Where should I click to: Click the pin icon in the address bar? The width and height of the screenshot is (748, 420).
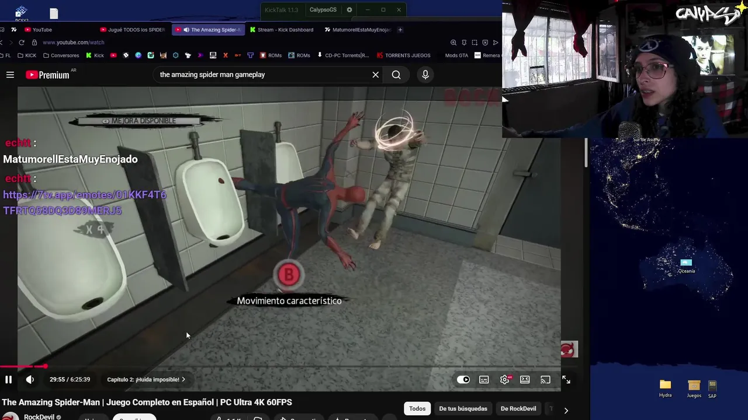[x=464, y=43]
